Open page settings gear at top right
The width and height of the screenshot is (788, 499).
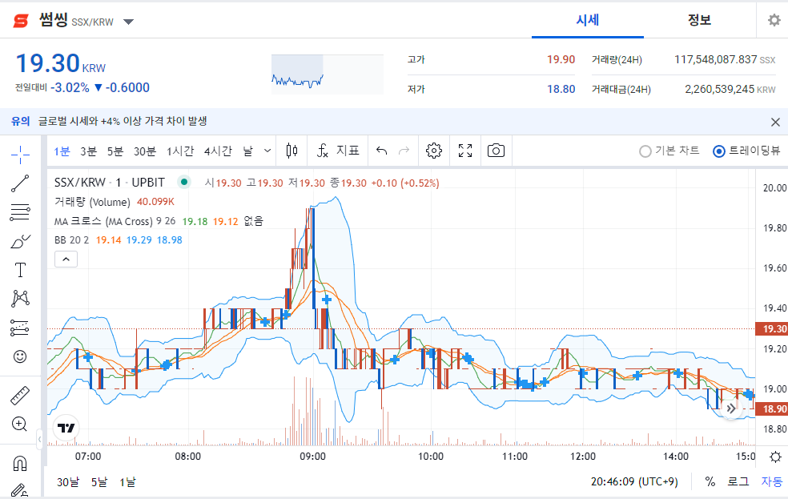[774, 20]
